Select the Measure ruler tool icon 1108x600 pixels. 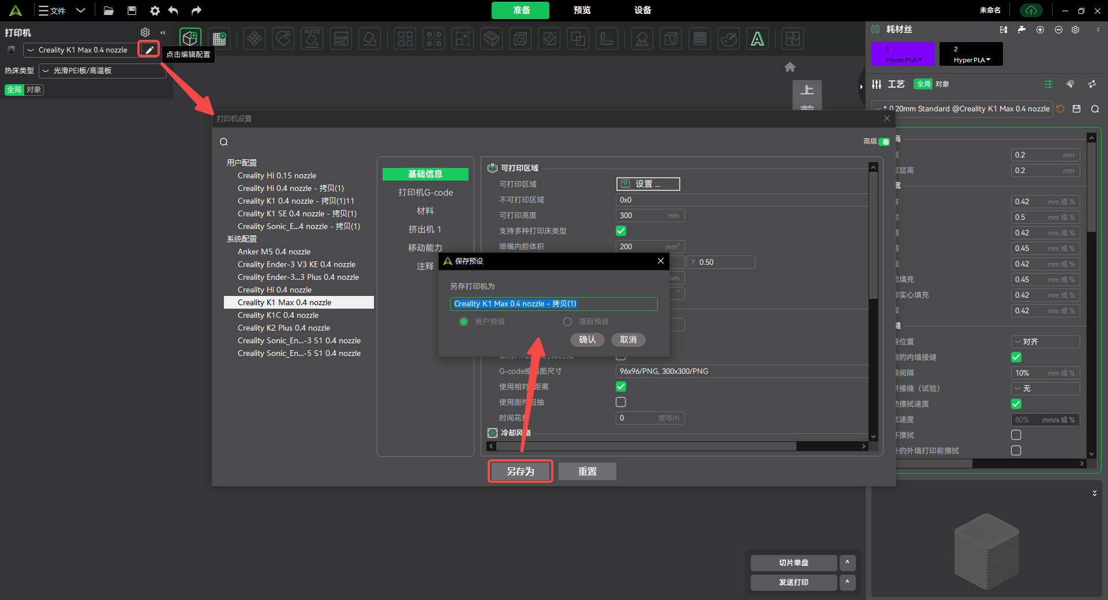pyautogui.click(x=607, y=39)
